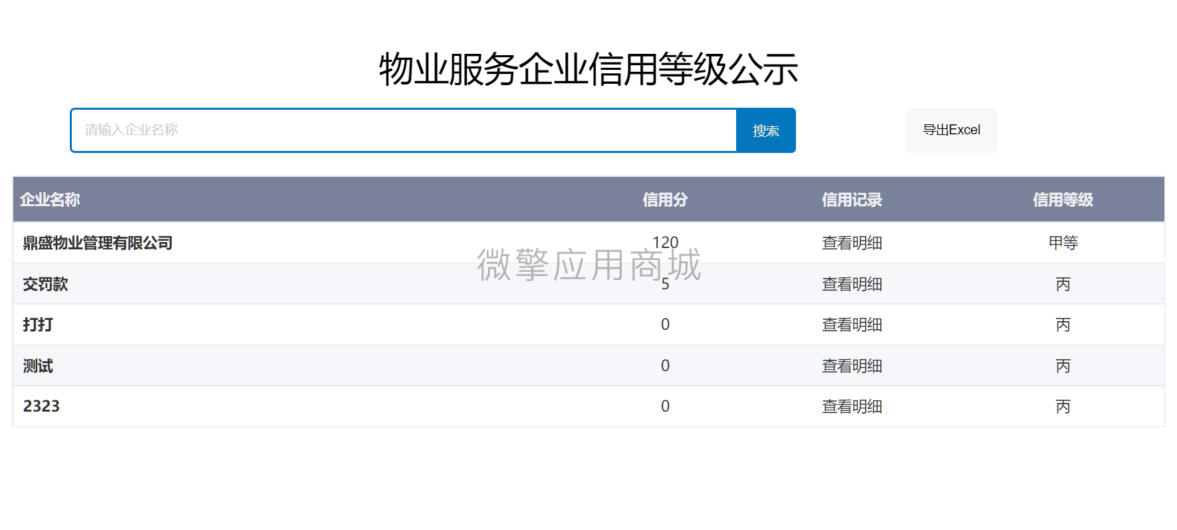Click grade 丙 in 2323 row

(x=1063, y=407)
